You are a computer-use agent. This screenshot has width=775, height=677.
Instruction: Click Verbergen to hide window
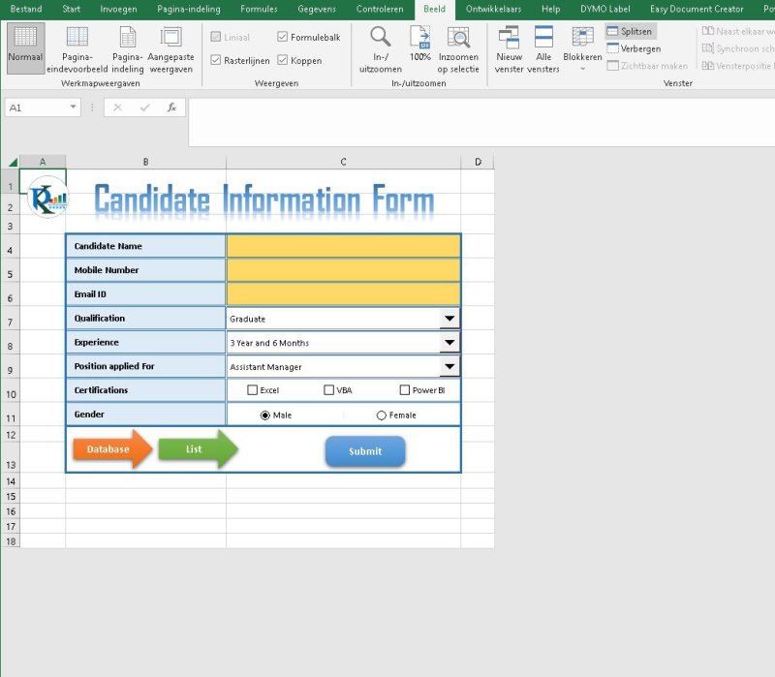point(634,48)
